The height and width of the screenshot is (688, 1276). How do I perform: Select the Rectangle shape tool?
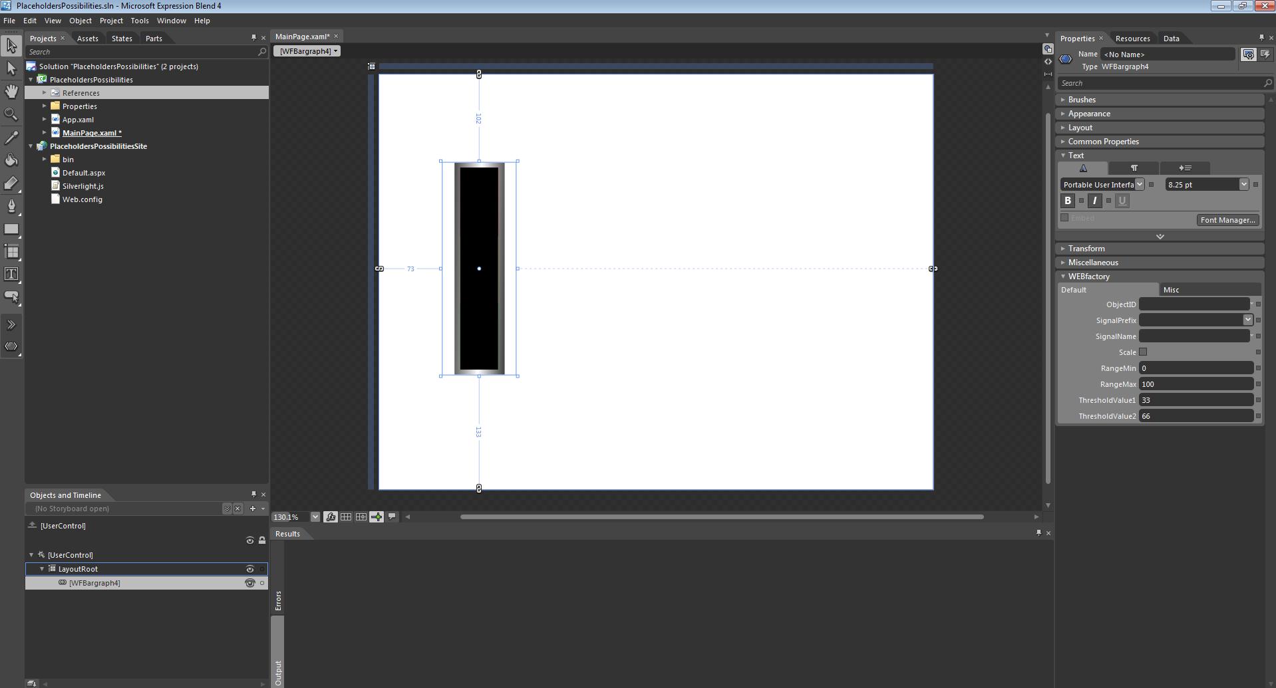(11, 229)
